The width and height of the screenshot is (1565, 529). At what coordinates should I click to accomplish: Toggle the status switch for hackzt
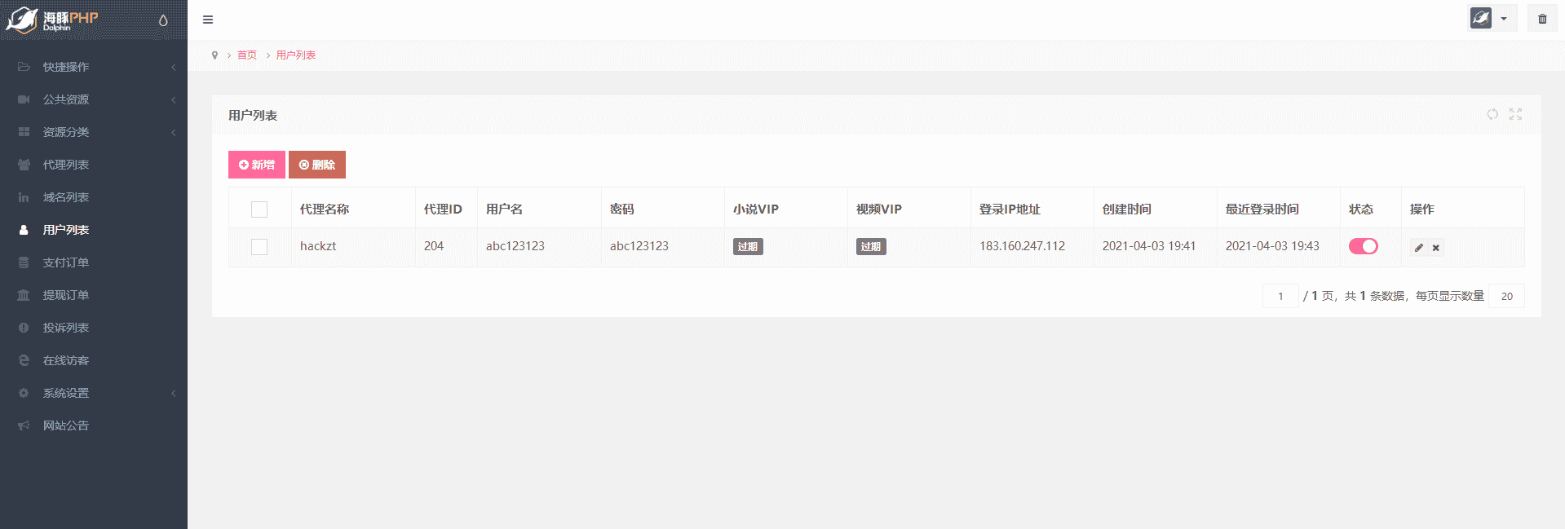1364,246
